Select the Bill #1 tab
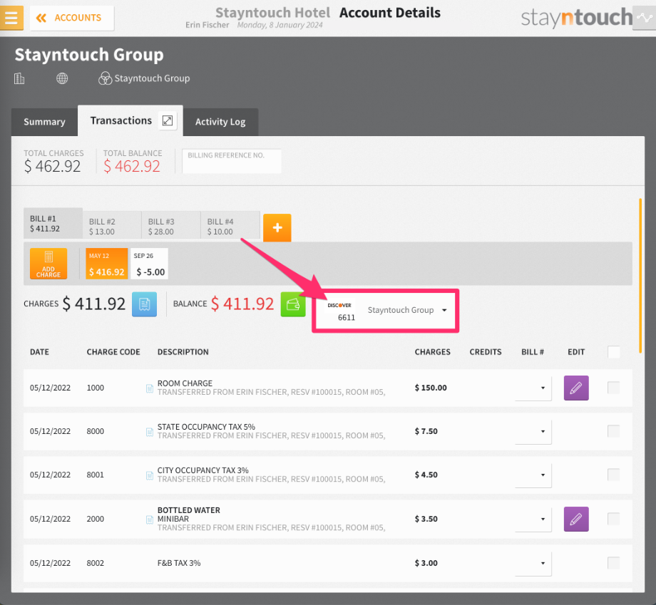656x605 pixels. coord(53,224)
